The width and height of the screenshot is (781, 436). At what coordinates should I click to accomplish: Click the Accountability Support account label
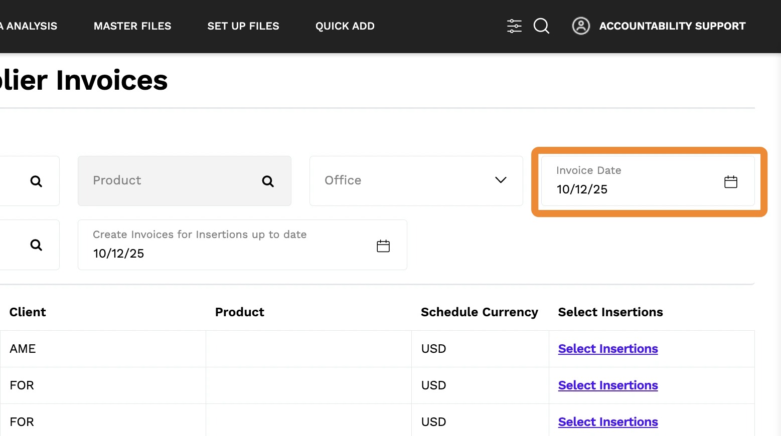tap(672, 26)
